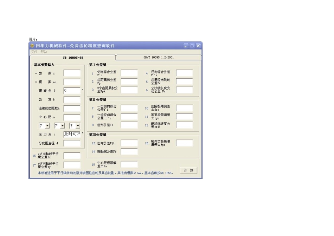Click the 螺旋角 β input field

pos(72,91)
